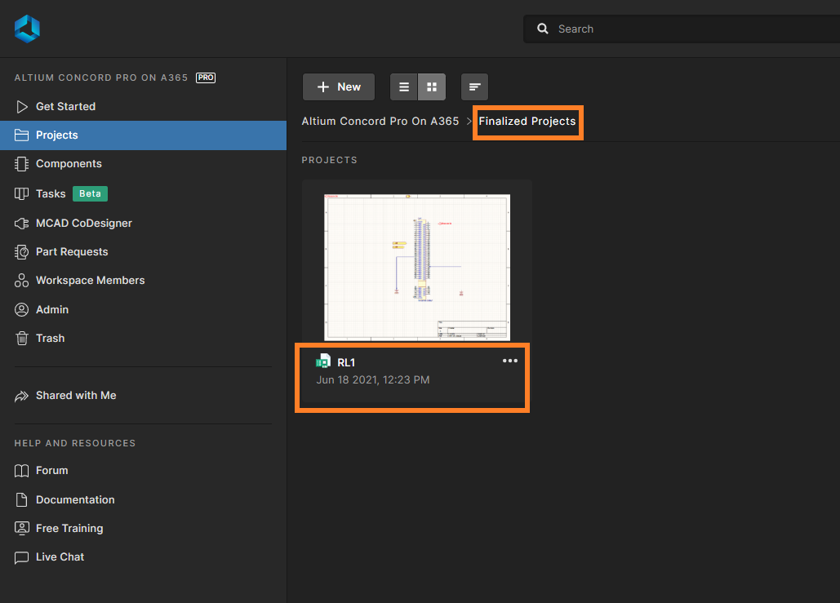The image size is (840, 603).
Task: Open the Admin section
Action: pyautogui.click(x=51, y=309)
